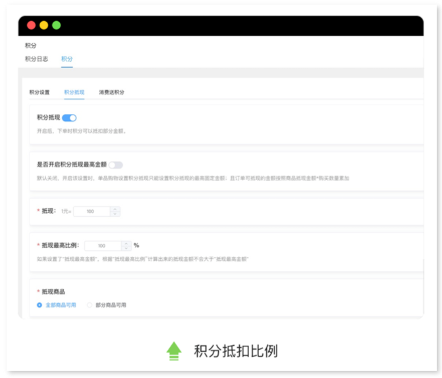The height and width of the screenshot is (378, 442).
Task: Select the 积分抵现 sub-tab
Action: pos(74,92)
